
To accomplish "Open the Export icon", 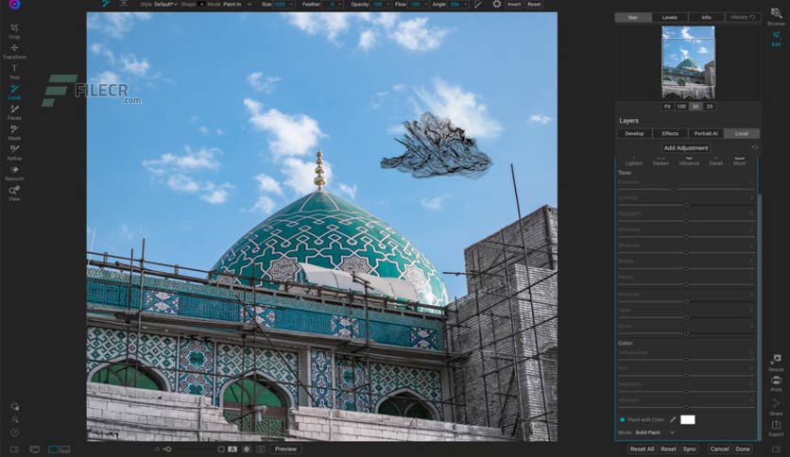I will (776, 428).
